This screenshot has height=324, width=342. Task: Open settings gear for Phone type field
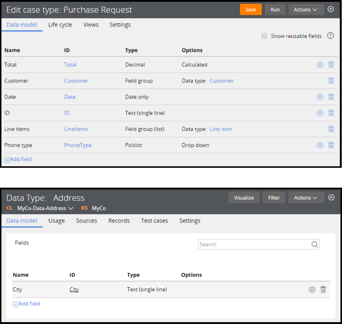(320, 145)
